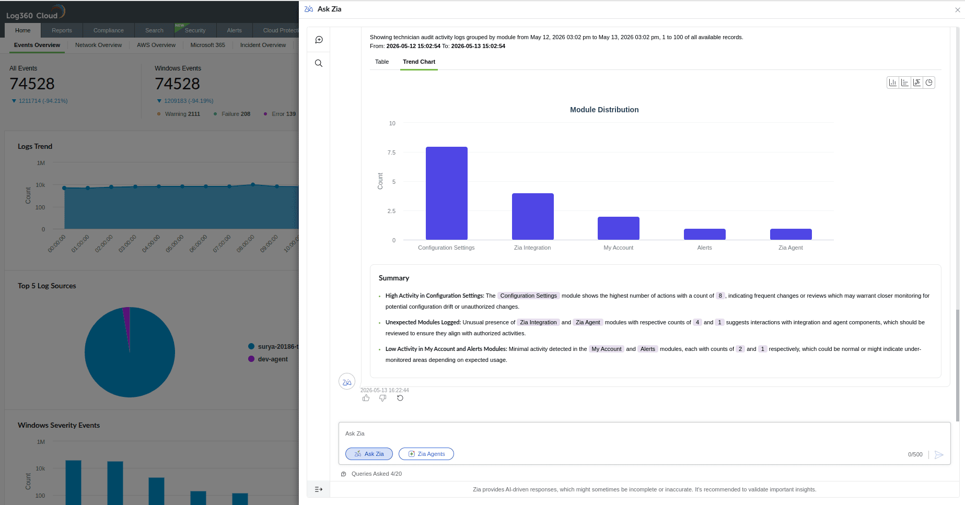The image size is (965, 505).
Task: Click the Ask Zia panel scrollbar
Action: click(x=958, y=366)
